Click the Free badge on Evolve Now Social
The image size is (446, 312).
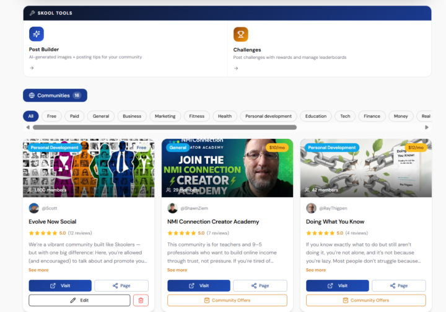tap(141, 148)
